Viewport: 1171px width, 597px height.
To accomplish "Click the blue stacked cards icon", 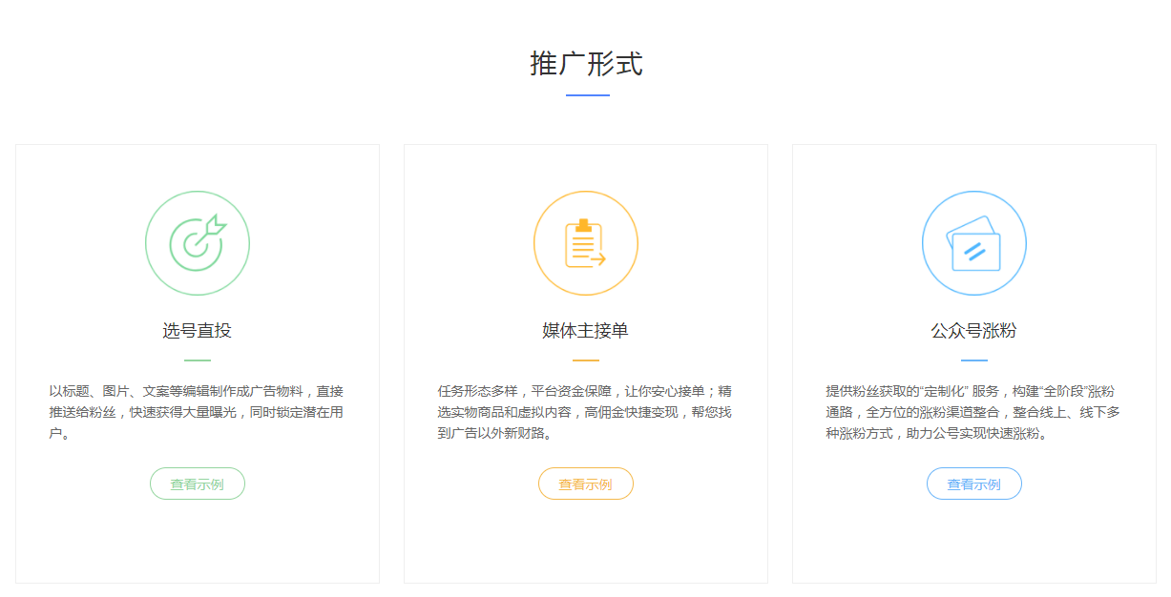I will [x=973, y=243].
